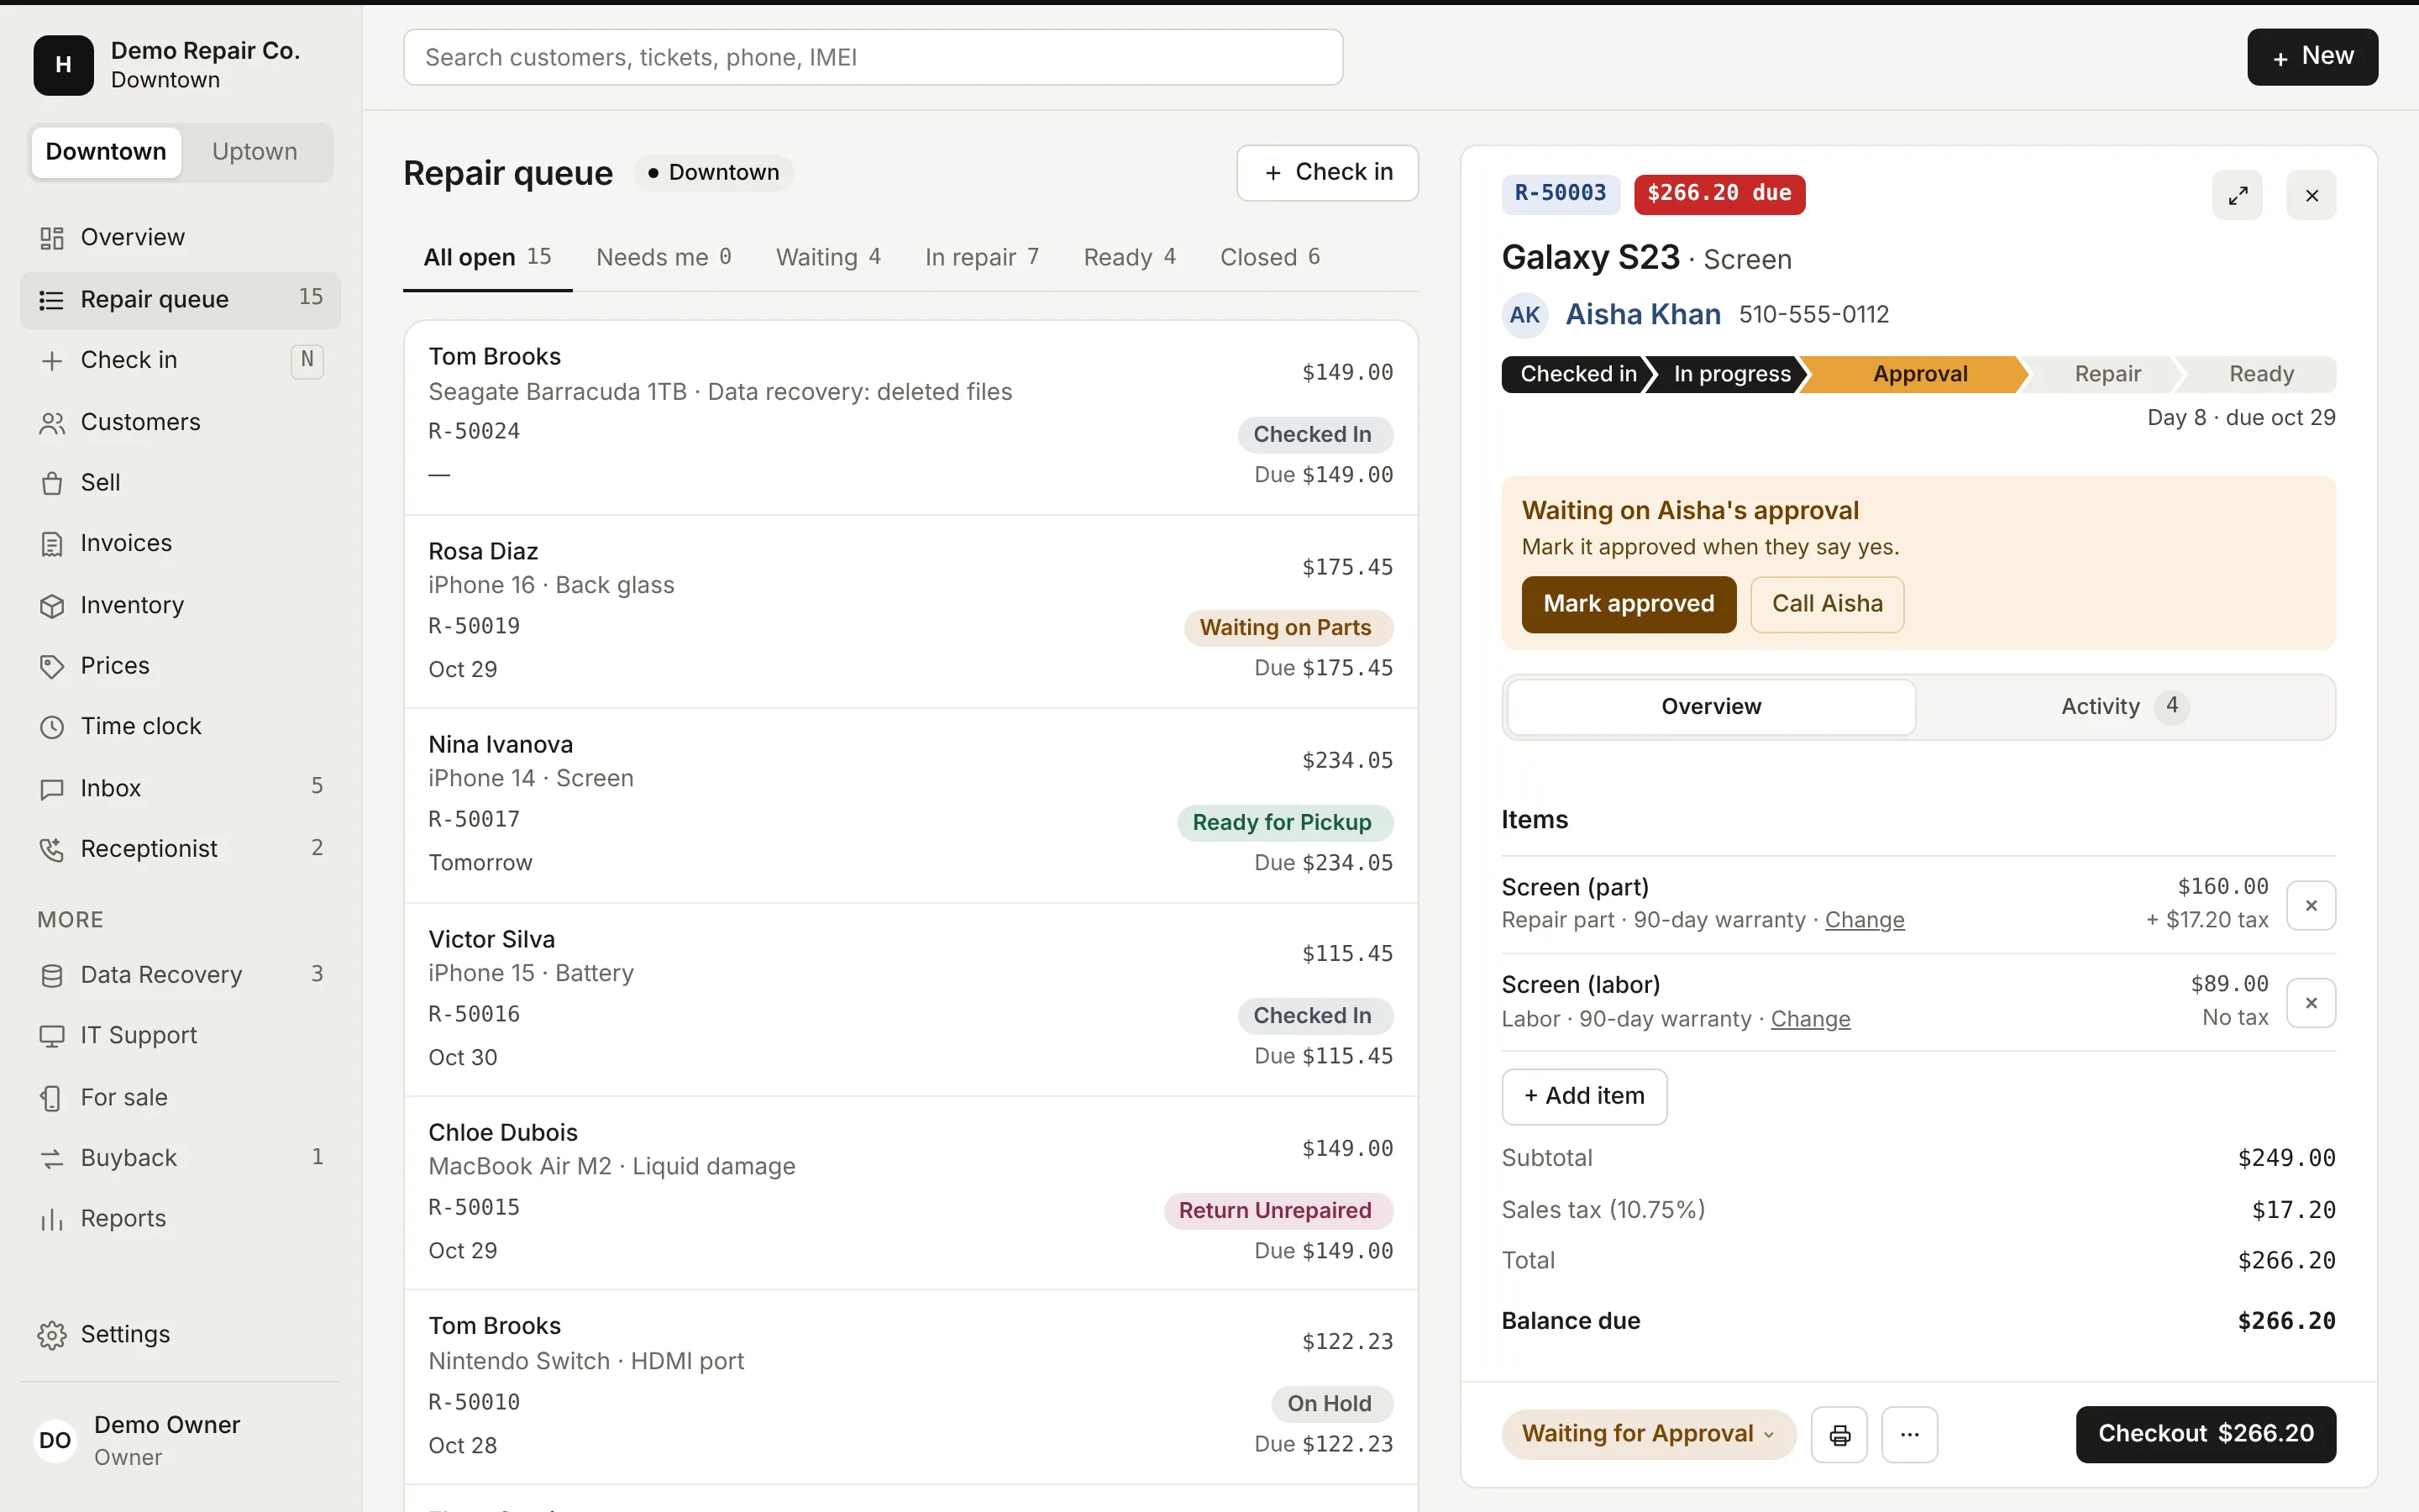Remove the Screen (part) item

(2311, 905)
